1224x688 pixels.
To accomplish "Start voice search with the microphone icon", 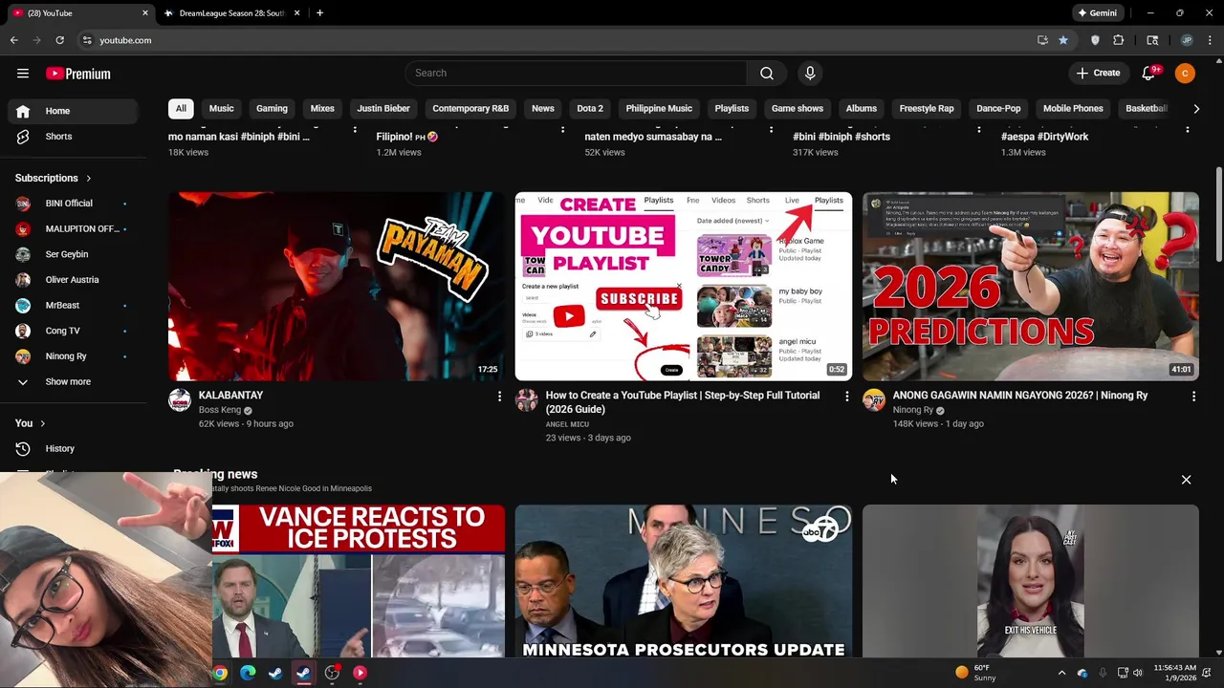I will pyautogui.click(x=810, y=74).
